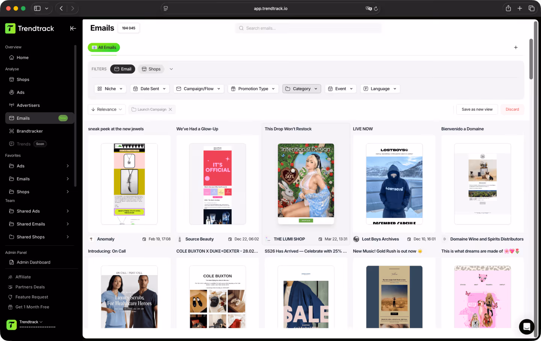This screenshot has width=541, height=341.
Task: Open the Date Sent dropdown
Action: pos(150,89)
